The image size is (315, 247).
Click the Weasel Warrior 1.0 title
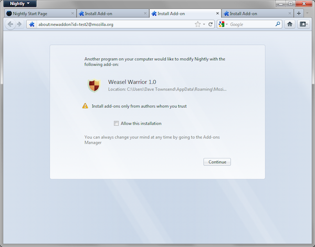point(132,82)
